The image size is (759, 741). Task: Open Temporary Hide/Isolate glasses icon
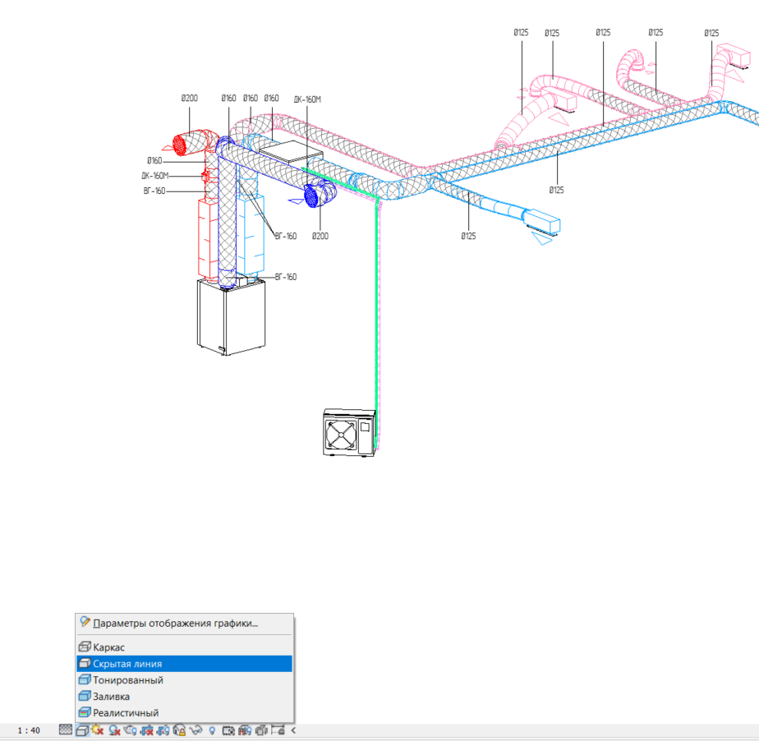point(195,730)
